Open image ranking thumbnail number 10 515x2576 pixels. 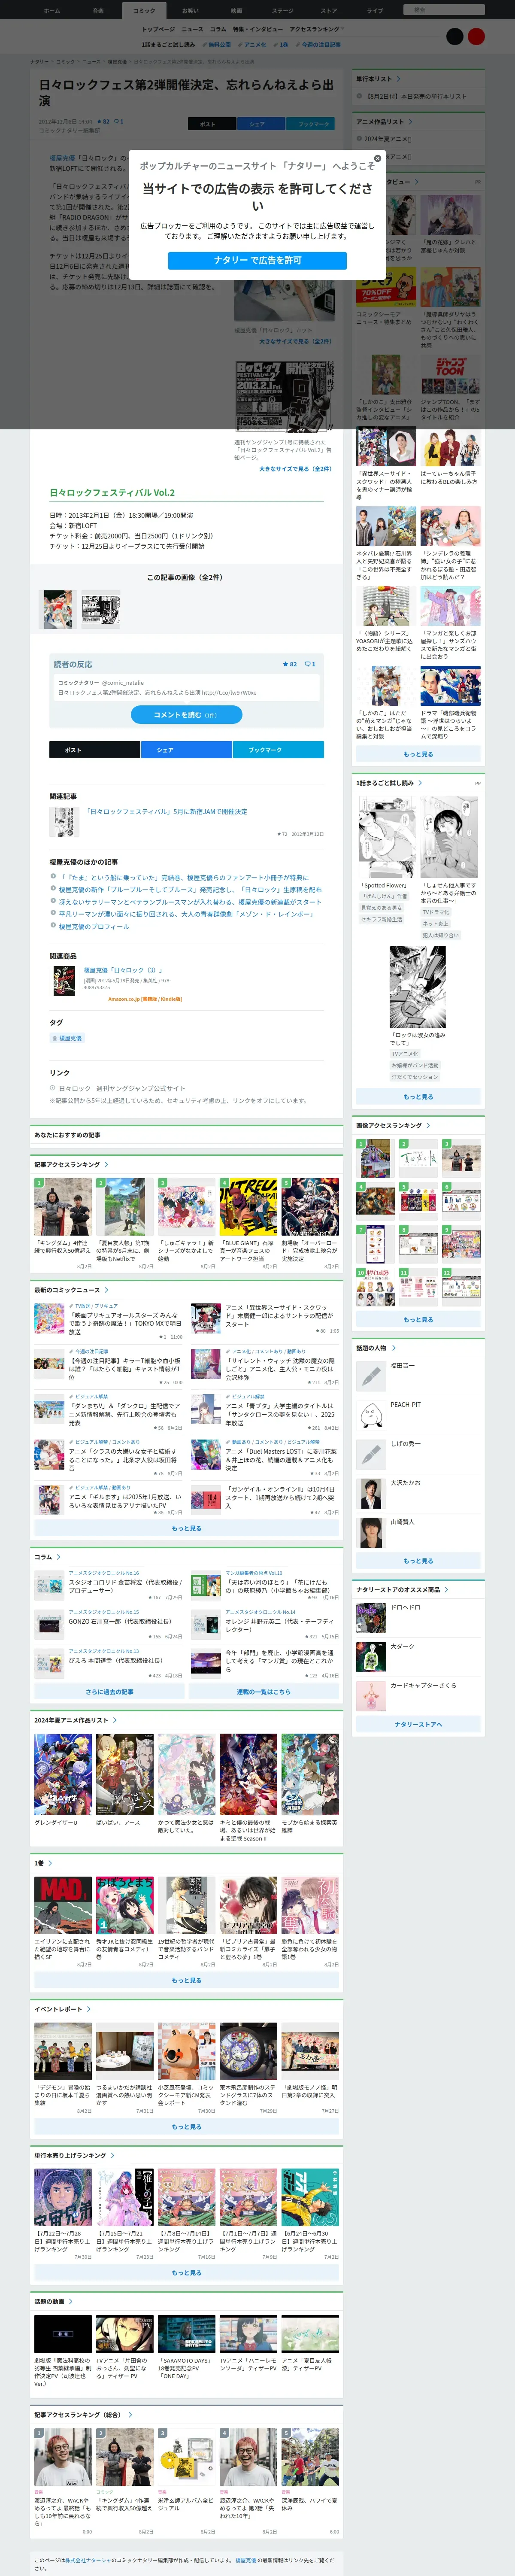(x=375, y=1288)
